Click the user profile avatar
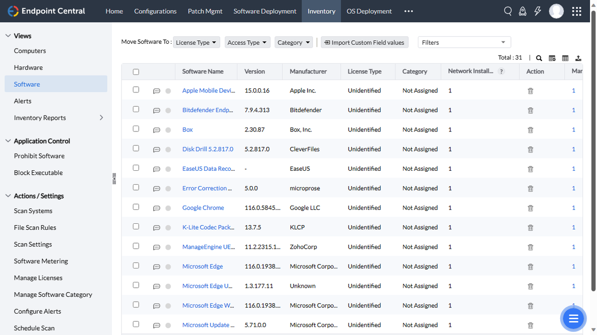Screen dimensions: 597x335 tap(556, 11)
